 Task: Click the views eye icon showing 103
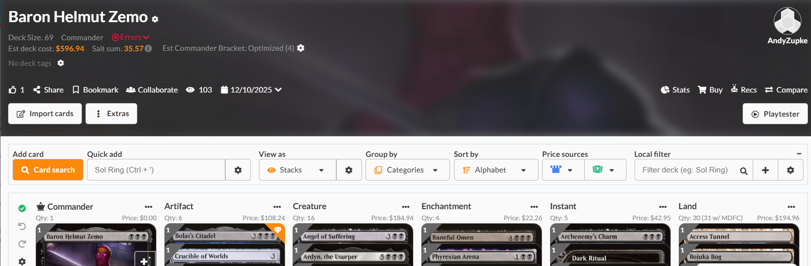click(x=190, y=90)
